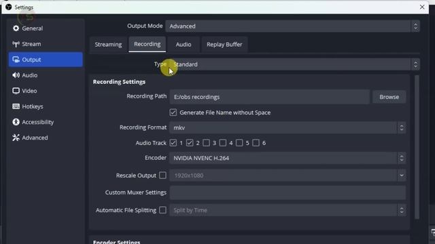
Task: Select the Recording tab
Action: click(x=147, y=44)
